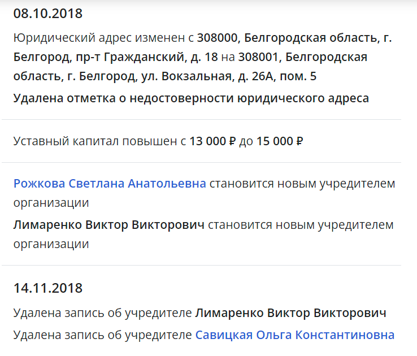This screenshot has width=417, height=356.
Task: Select the 13 000 ₽ old capital amount
Action: [x=212, y=141]
